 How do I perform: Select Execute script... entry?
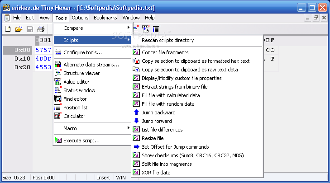pyautogui.click(x=81, y=141)
